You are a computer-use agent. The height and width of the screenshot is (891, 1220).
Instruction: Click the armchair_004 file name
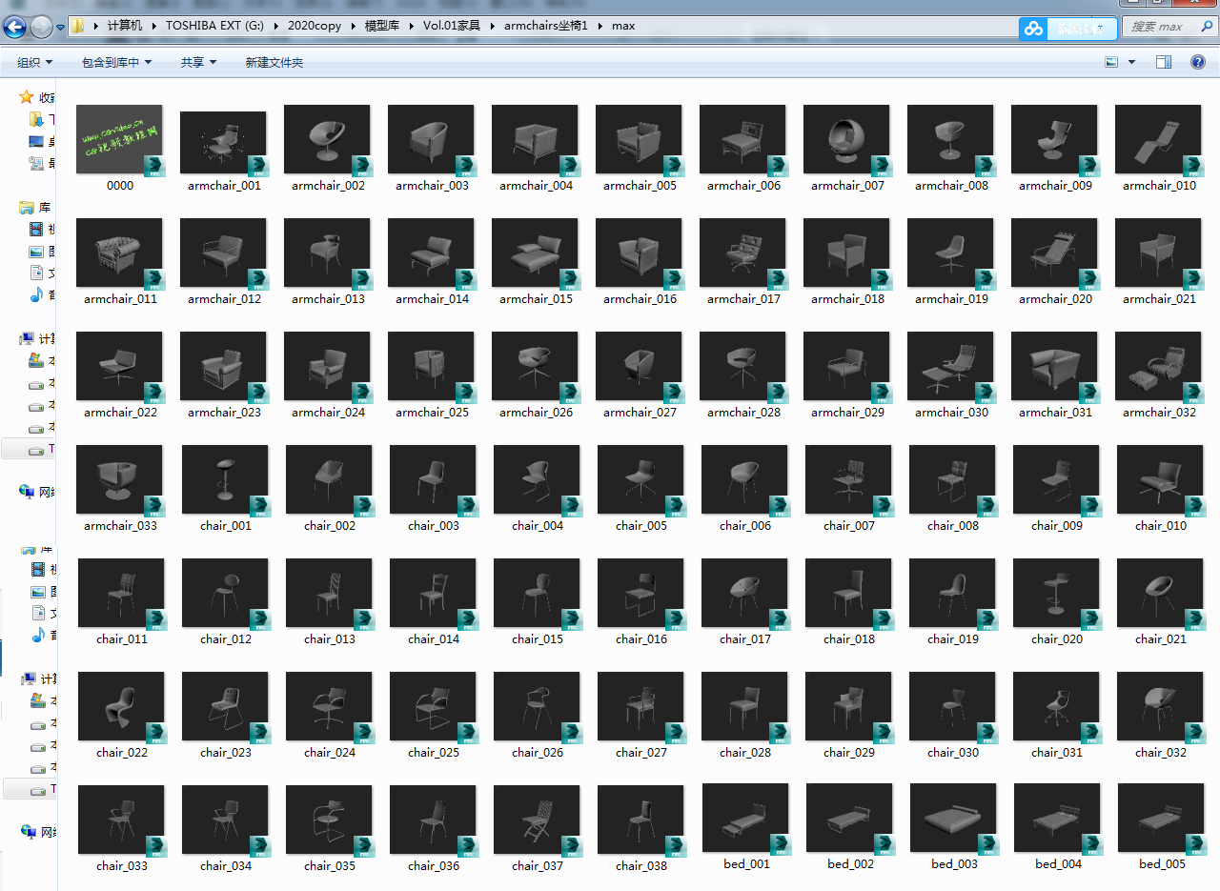pyautogui.click(x=537, y=186)
